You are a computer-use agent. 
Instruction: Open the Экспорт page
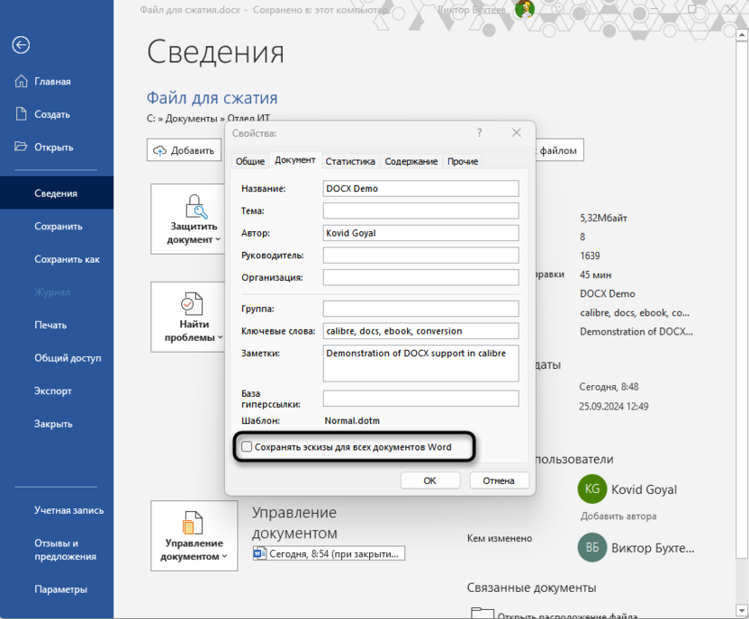tap(57, 390)
